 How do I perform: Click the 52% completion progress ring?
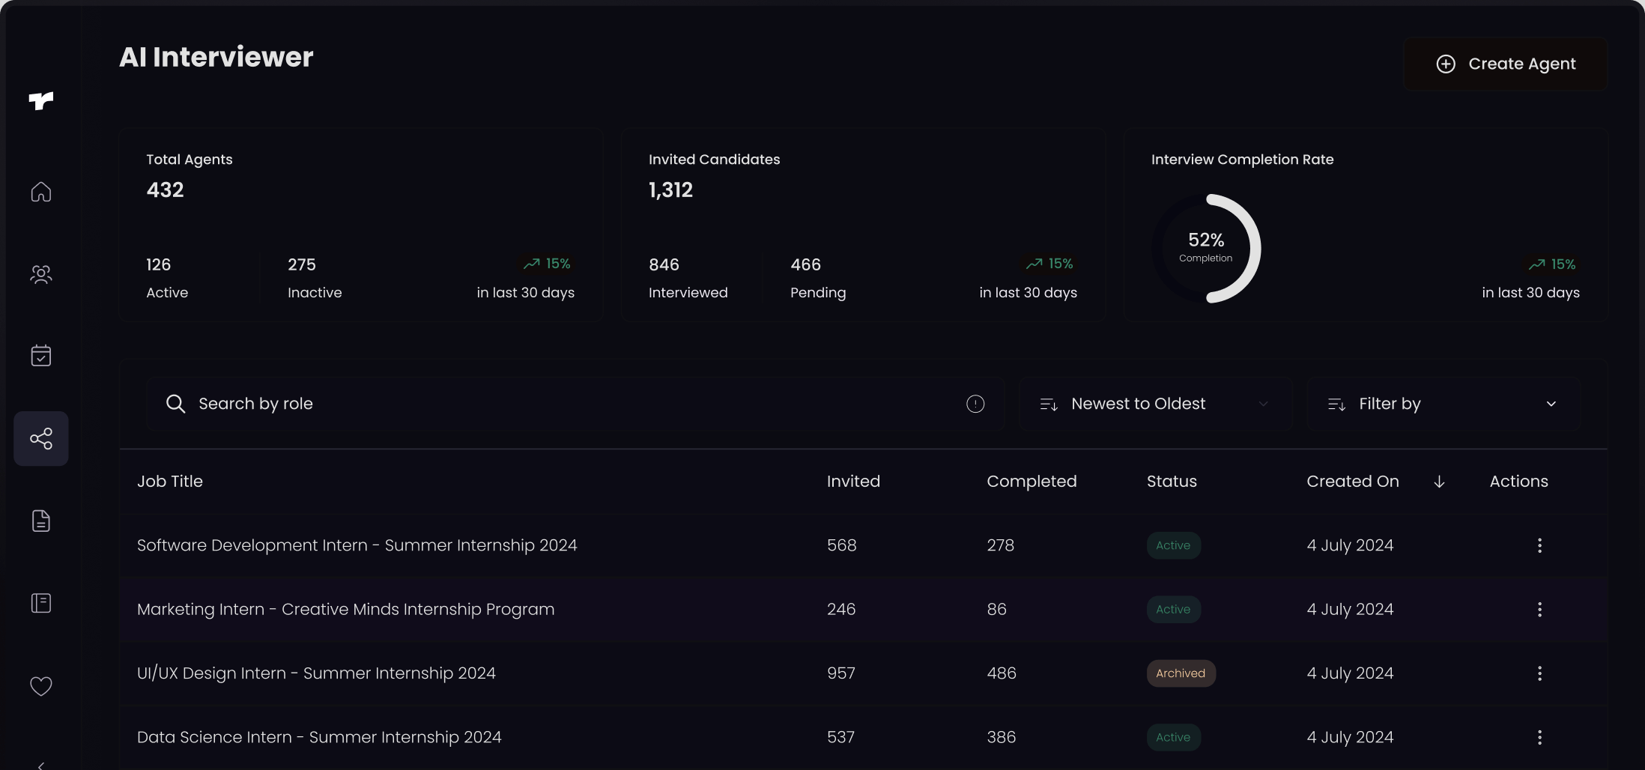(x=1206, y=249)
